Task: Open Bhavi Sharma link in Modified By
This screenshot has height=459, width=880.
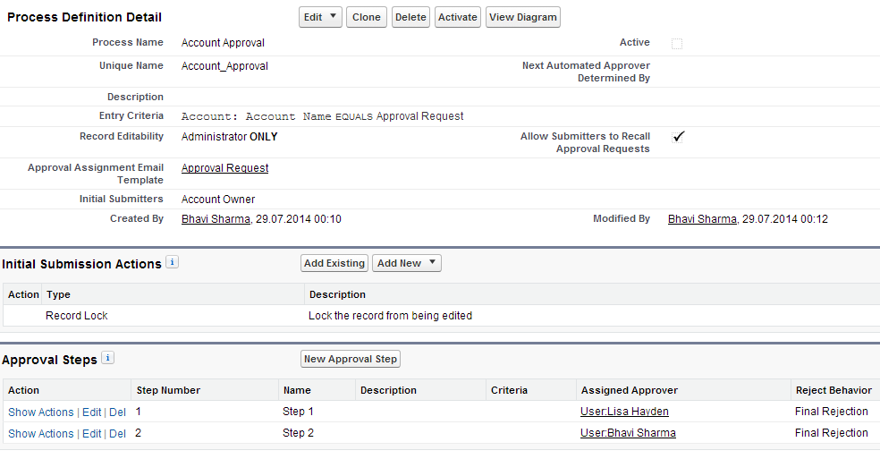Action: point(702,219)
